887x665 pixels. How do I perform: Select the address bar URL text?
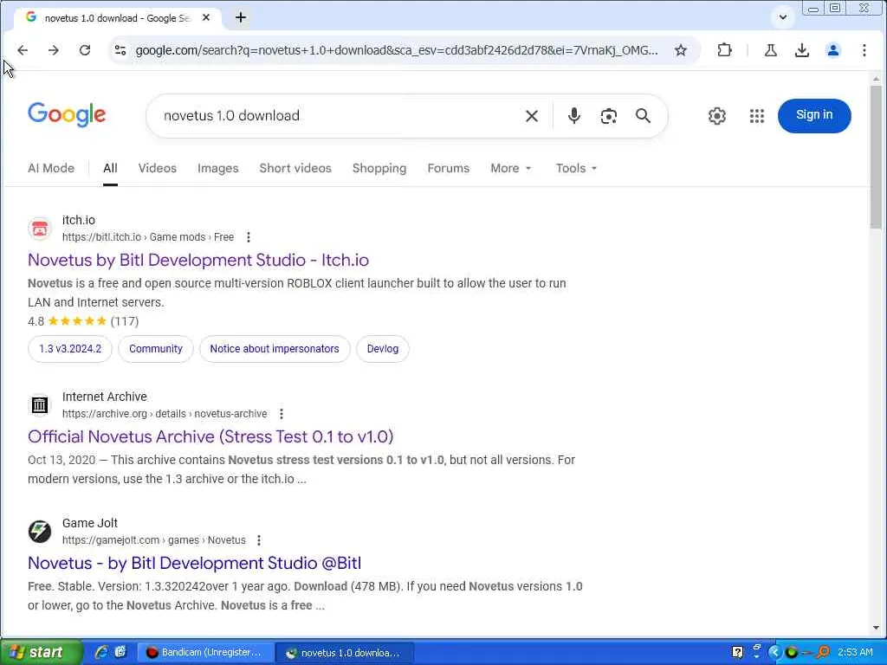pos(397,50)
